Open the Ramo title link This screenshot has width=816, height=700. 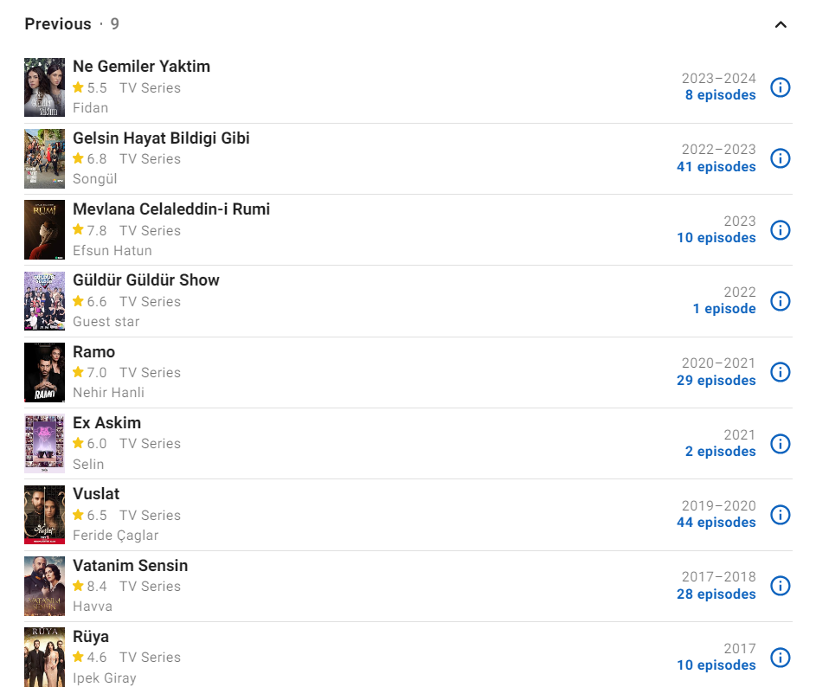click(x=94, y=352)
